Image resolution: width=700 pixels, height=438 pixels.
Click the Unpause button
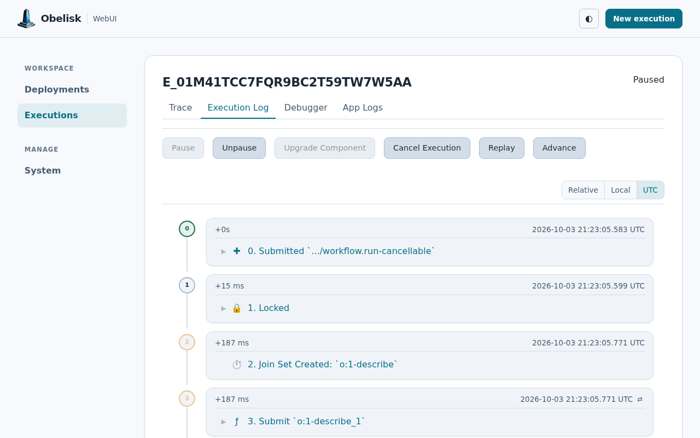(x=239, y=148)
